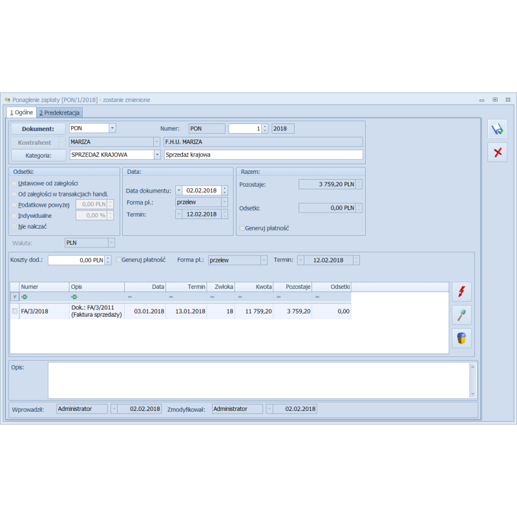Select the 'Nie naliczać' radio option

click(14, 227)
